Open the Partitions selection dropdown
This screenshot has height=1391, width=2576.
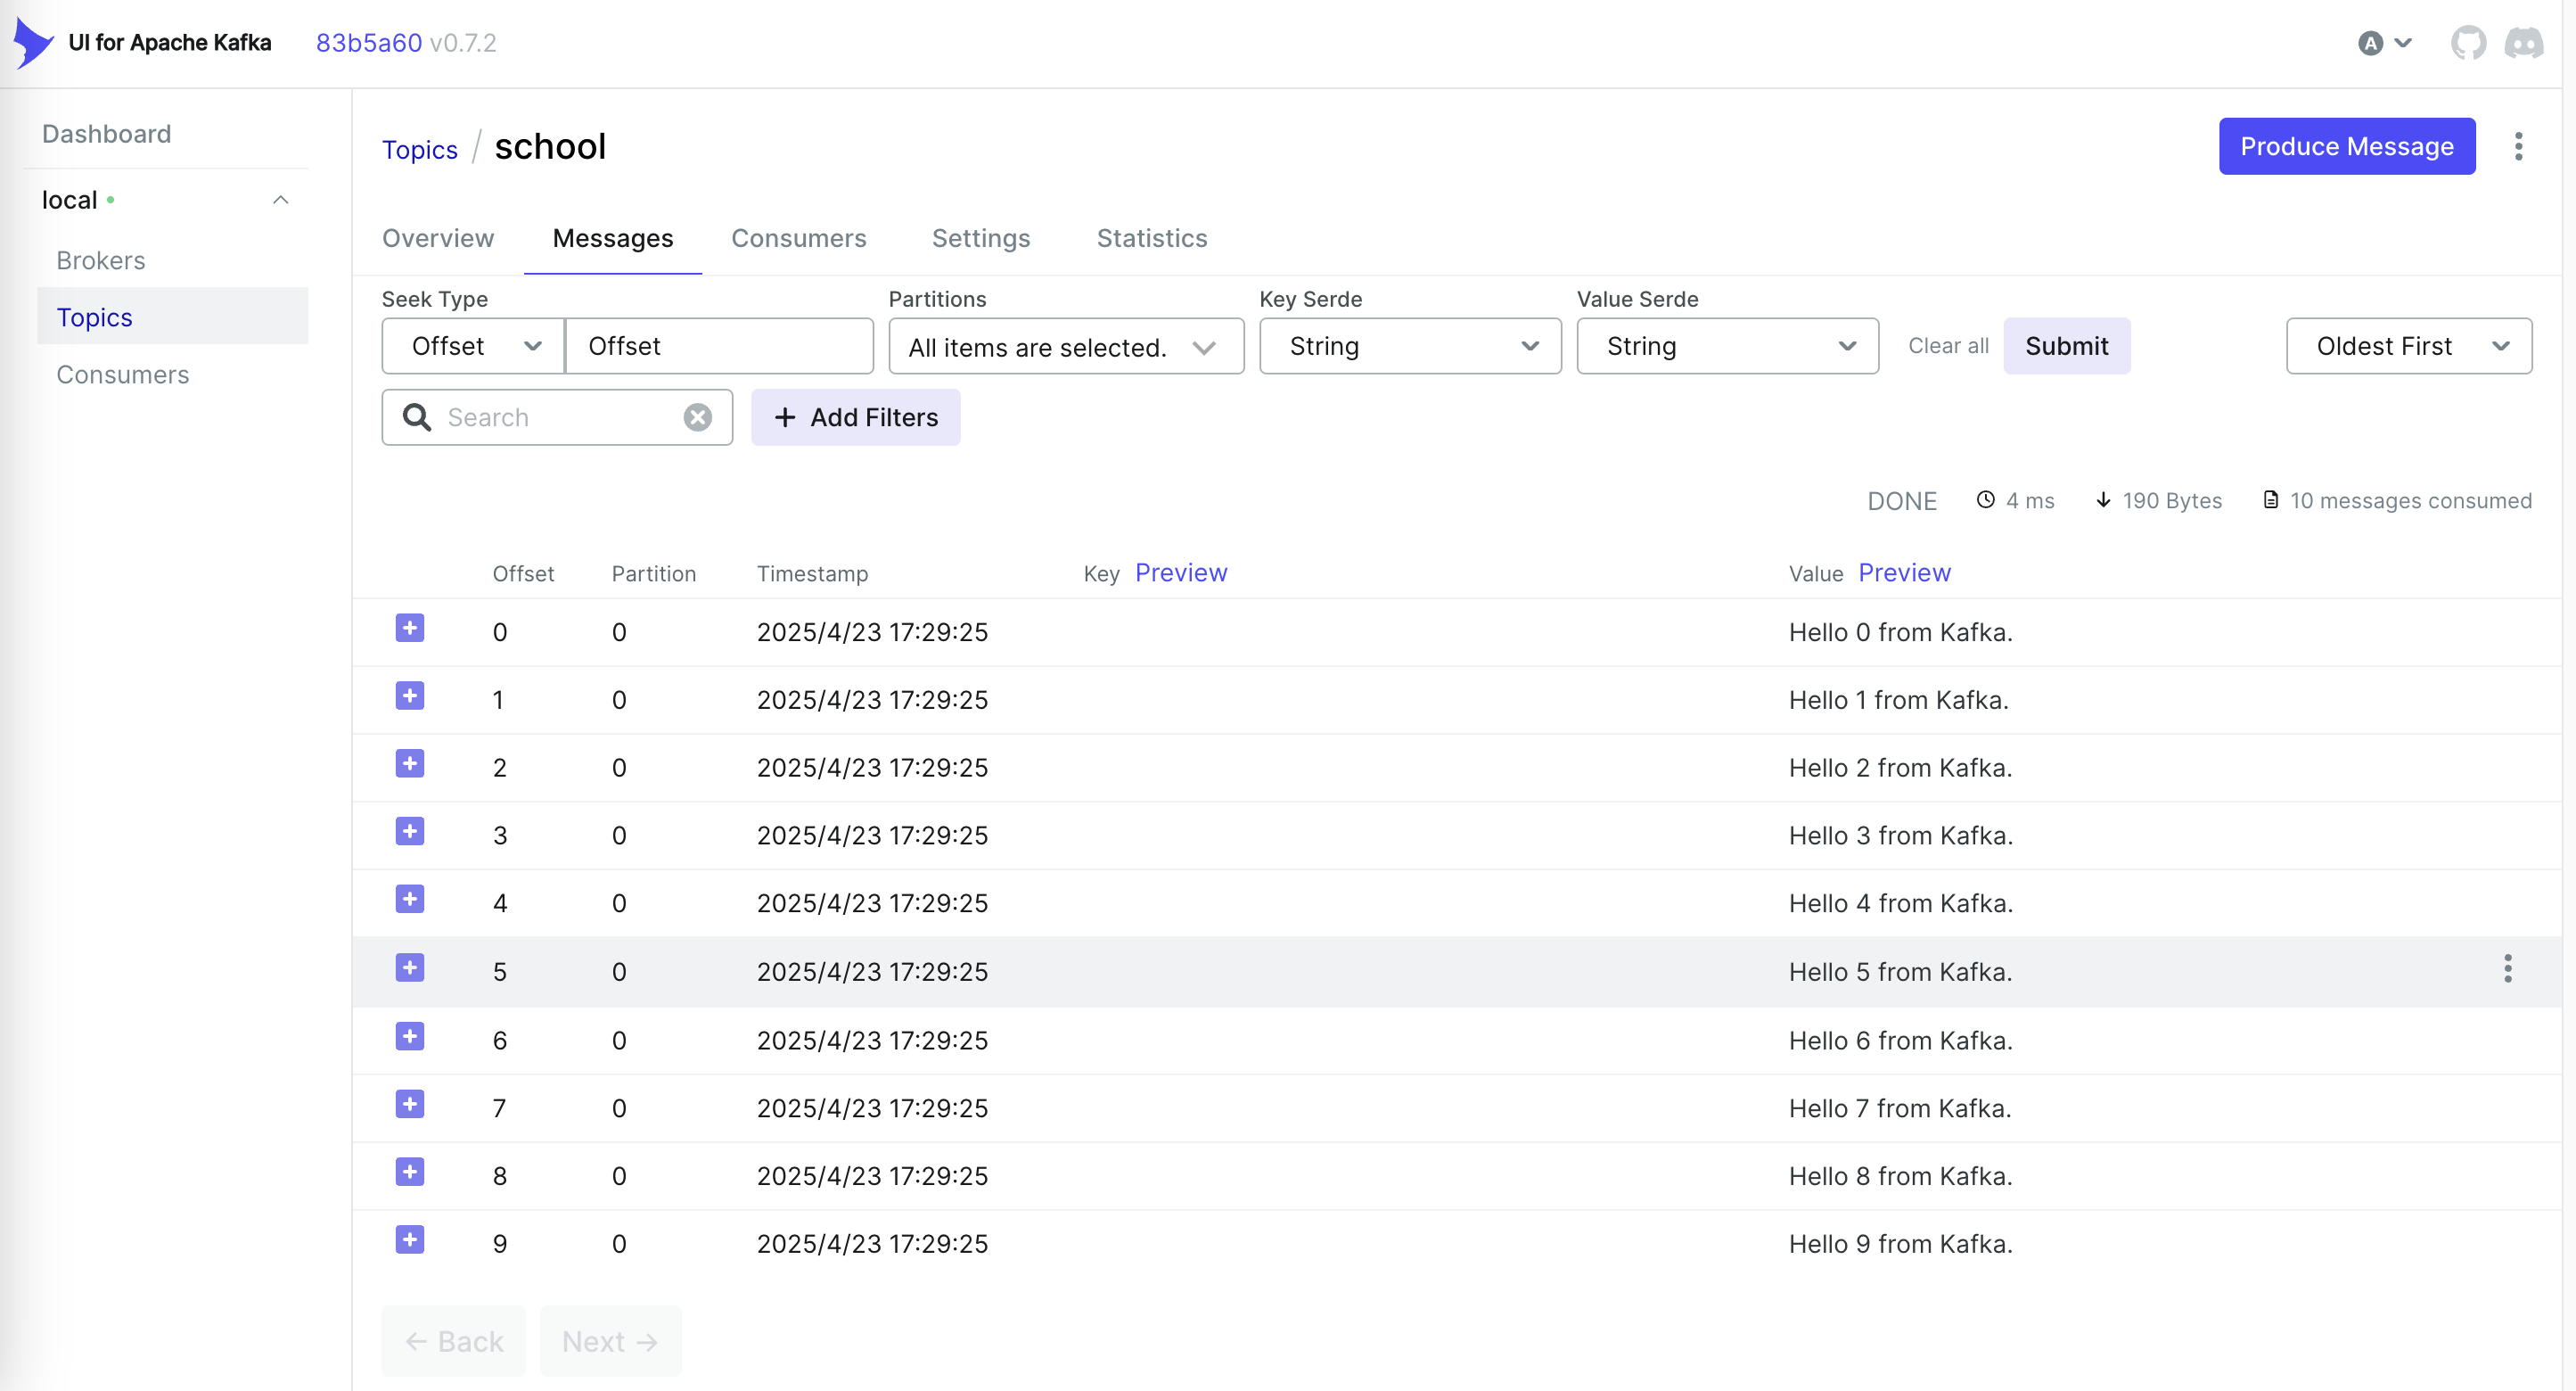(1065, 347)
